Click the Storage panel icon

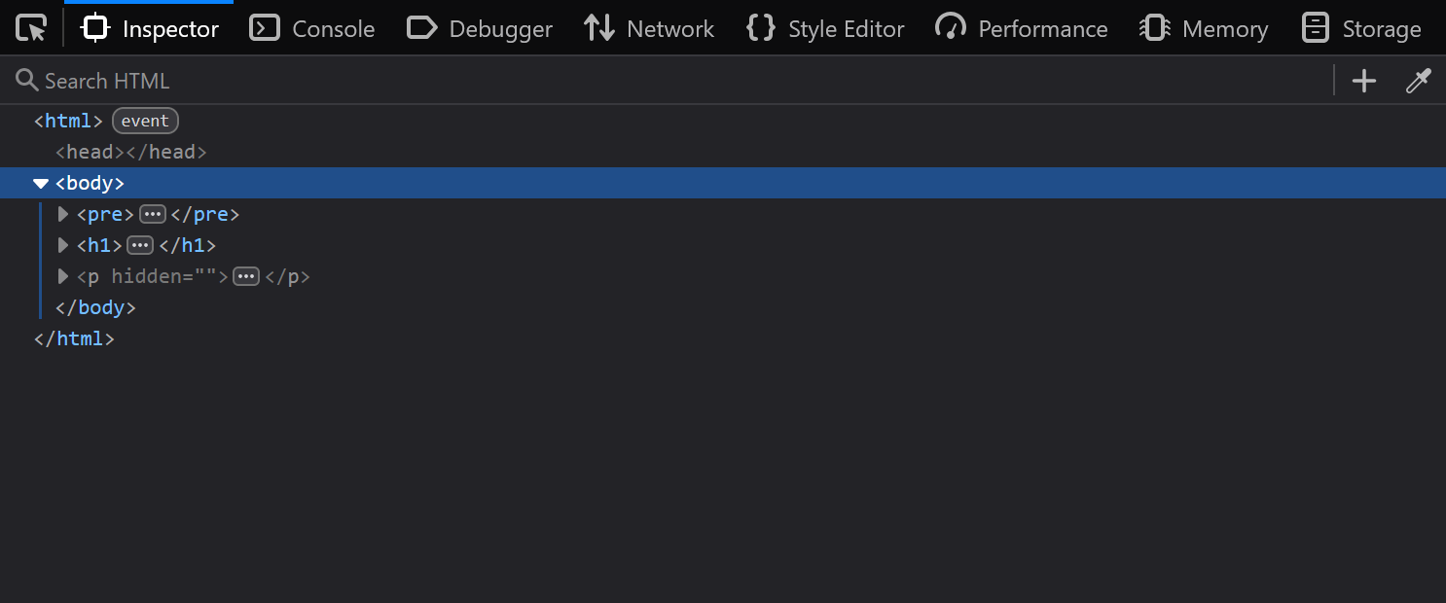click(1315, 28)
